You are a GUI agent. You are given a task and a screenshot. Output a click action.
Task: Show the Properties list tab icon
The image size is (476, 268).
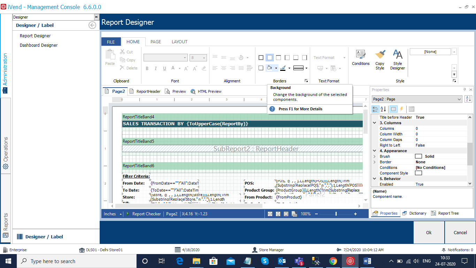[x=393, y=109]
